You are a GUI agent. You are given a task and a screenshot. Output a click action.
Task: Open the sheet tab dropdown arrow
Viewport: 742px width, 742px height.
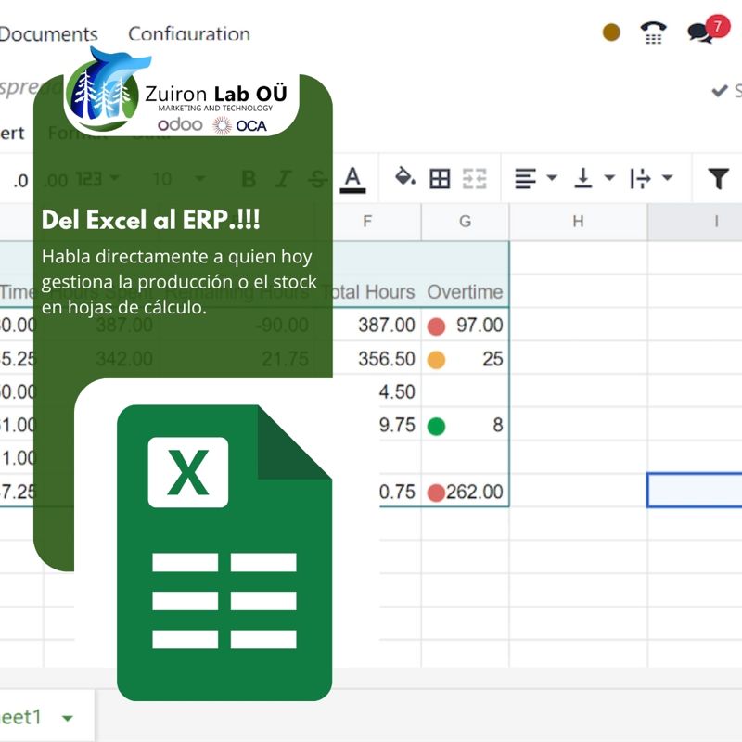68,718
